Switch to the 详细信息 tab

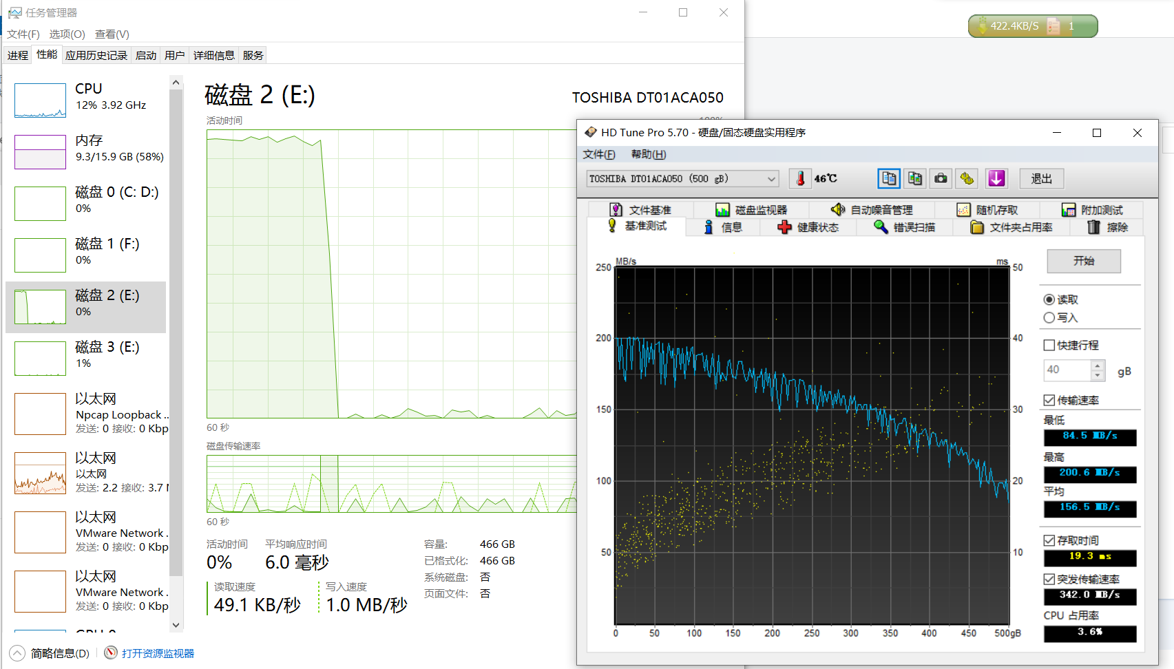214,56
